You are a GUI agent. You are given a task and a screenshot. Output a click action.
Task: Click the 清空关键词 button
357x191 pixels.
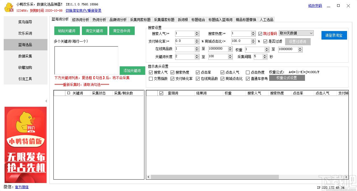(94, 31)
